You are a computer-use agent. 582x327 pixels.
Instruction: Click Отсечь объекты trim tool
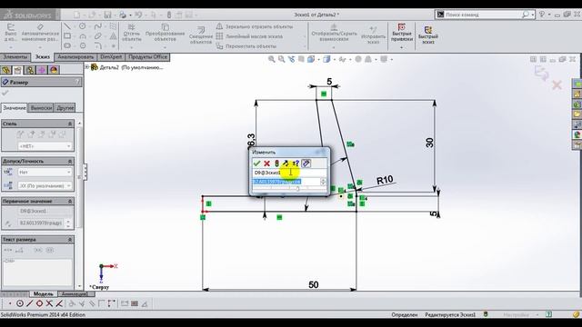(131, 34)
